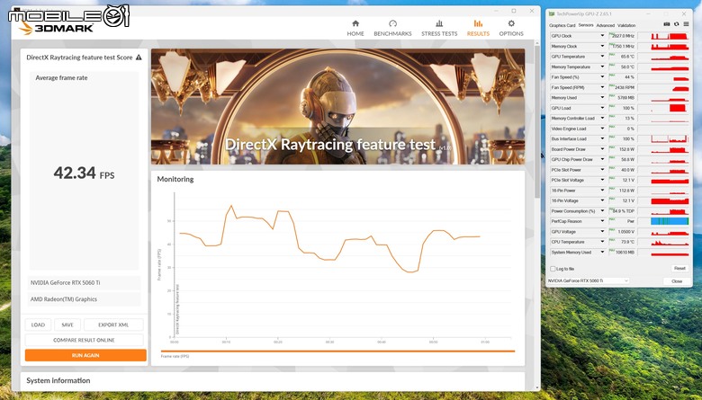
Task: Click COMPARE RESULT ONLINE button
Action: pos(85,340)
